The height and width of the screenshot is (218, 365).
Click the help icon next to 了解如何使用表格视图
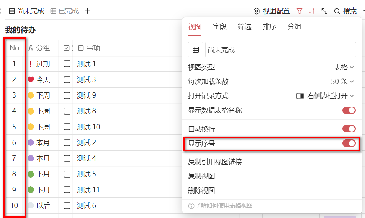(x=191, y=206)
